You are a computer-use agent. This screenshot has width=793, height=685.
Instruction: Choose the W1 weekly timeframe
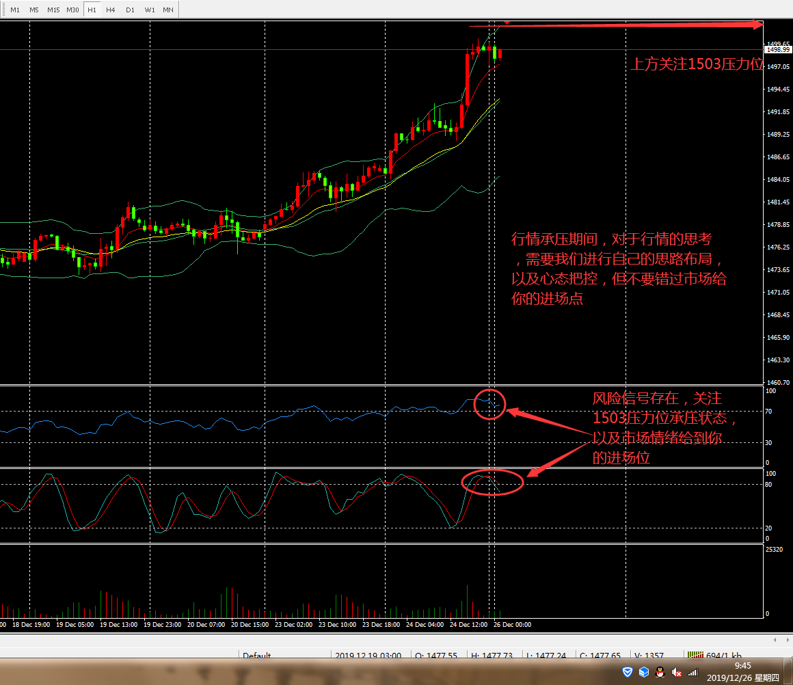[x=149, y=10]
